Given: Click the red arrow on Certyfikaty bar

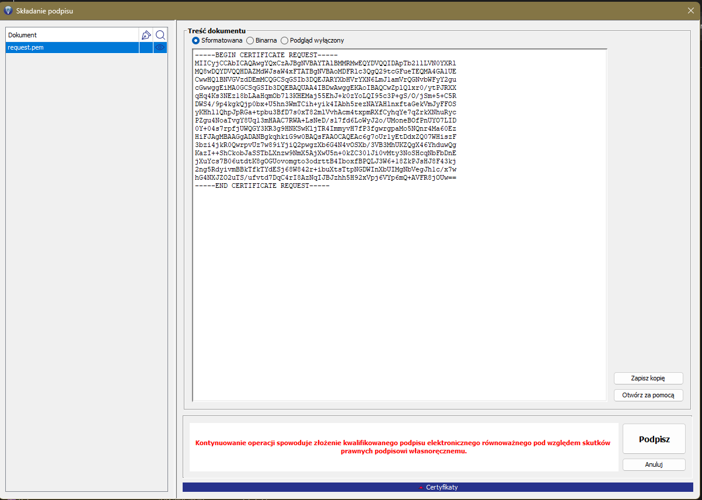Looking at the screenshot, I should 421,487.
